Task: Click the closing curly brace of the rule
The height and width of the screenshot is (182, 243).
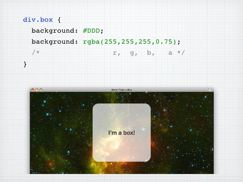Action: tap(25, 64)
